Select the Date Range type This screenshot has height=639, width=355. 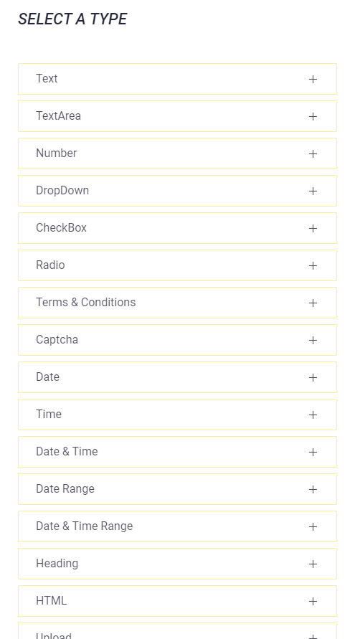(177, 489)
